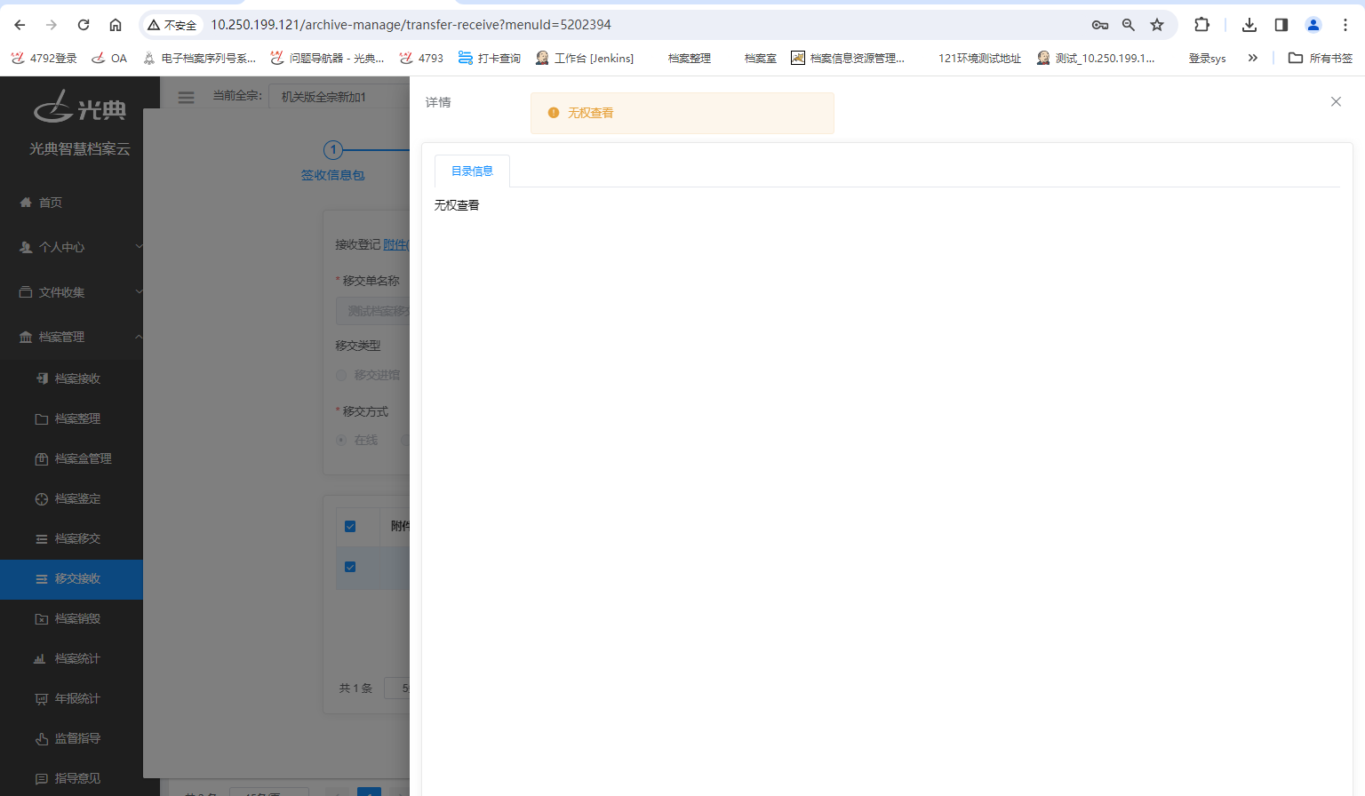The height and width of the screenshot is (796, 1365).
Task: Toggle browser side panel icon
Action: [x=1281, y=25]
